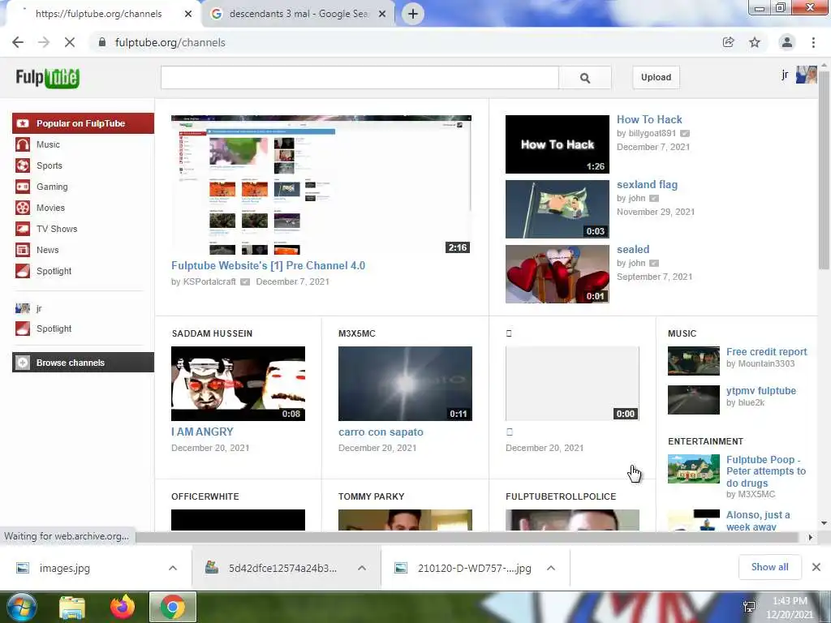Click Show all downloads button
This screenshot has height=623, width=831.
[x=769, y=567]
